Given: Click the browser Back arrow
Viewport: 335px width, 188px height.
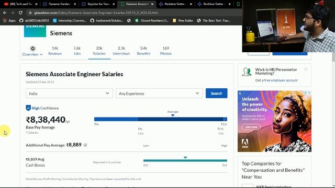Looking at the screenshot, I should tap(5, 13).
